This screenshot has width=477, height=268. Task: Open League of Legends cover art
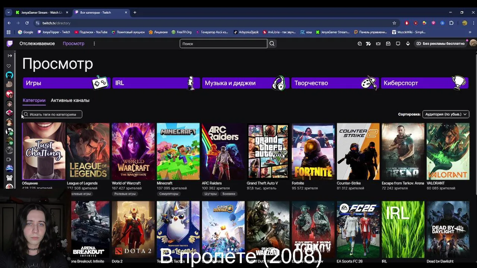pyautogui.click(x=88, y=151)
